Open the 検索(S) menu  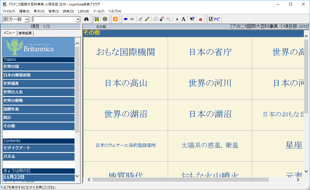(x=54, y=11)
